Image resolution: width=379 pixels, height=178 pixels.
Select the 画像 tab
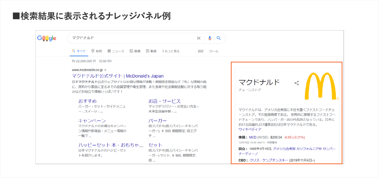click(x=135, y=51)
